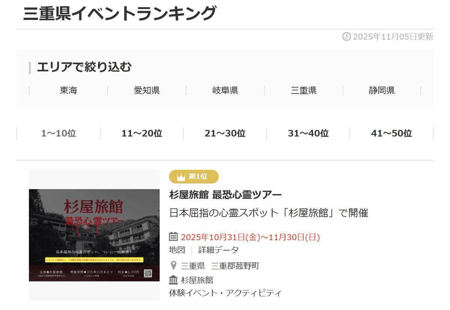The height and width of the screenshot is (310, 450).
Task: Click the エリアで絞り込む section heading
Action: pyautogui.click(x=84, y=67)
